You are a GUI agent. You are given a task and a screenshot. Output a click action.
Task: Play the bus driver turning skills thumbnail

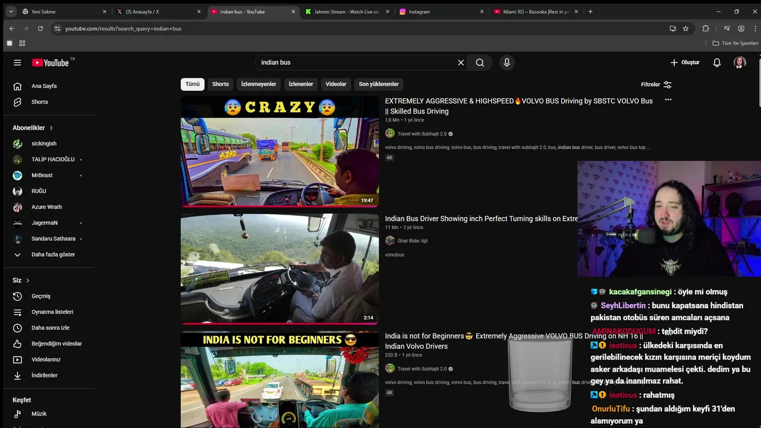(x=279, y=269)
